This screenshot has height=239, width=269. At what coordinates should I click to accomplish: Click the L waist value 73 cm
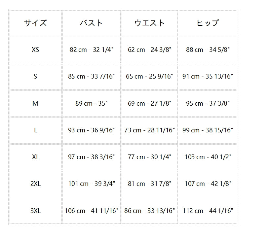[149, 130]
